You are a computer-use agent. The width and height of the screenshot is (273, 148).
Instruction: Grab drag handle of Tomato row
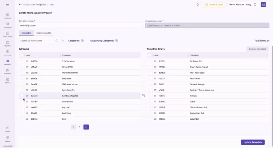(155, 96)
